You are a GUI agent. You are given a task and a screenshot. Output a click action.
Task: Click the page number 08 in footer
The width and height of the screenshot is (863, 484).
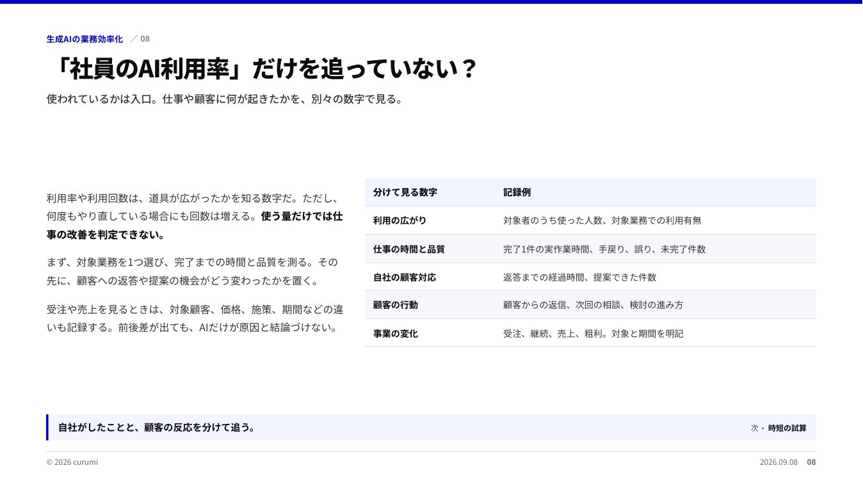pos(811,462)
